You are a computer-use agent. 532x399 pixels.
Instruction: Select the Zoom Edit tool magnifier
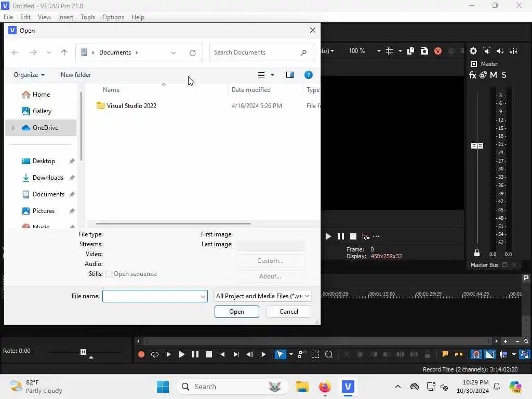pyautogui.click(x=329, y=354)
